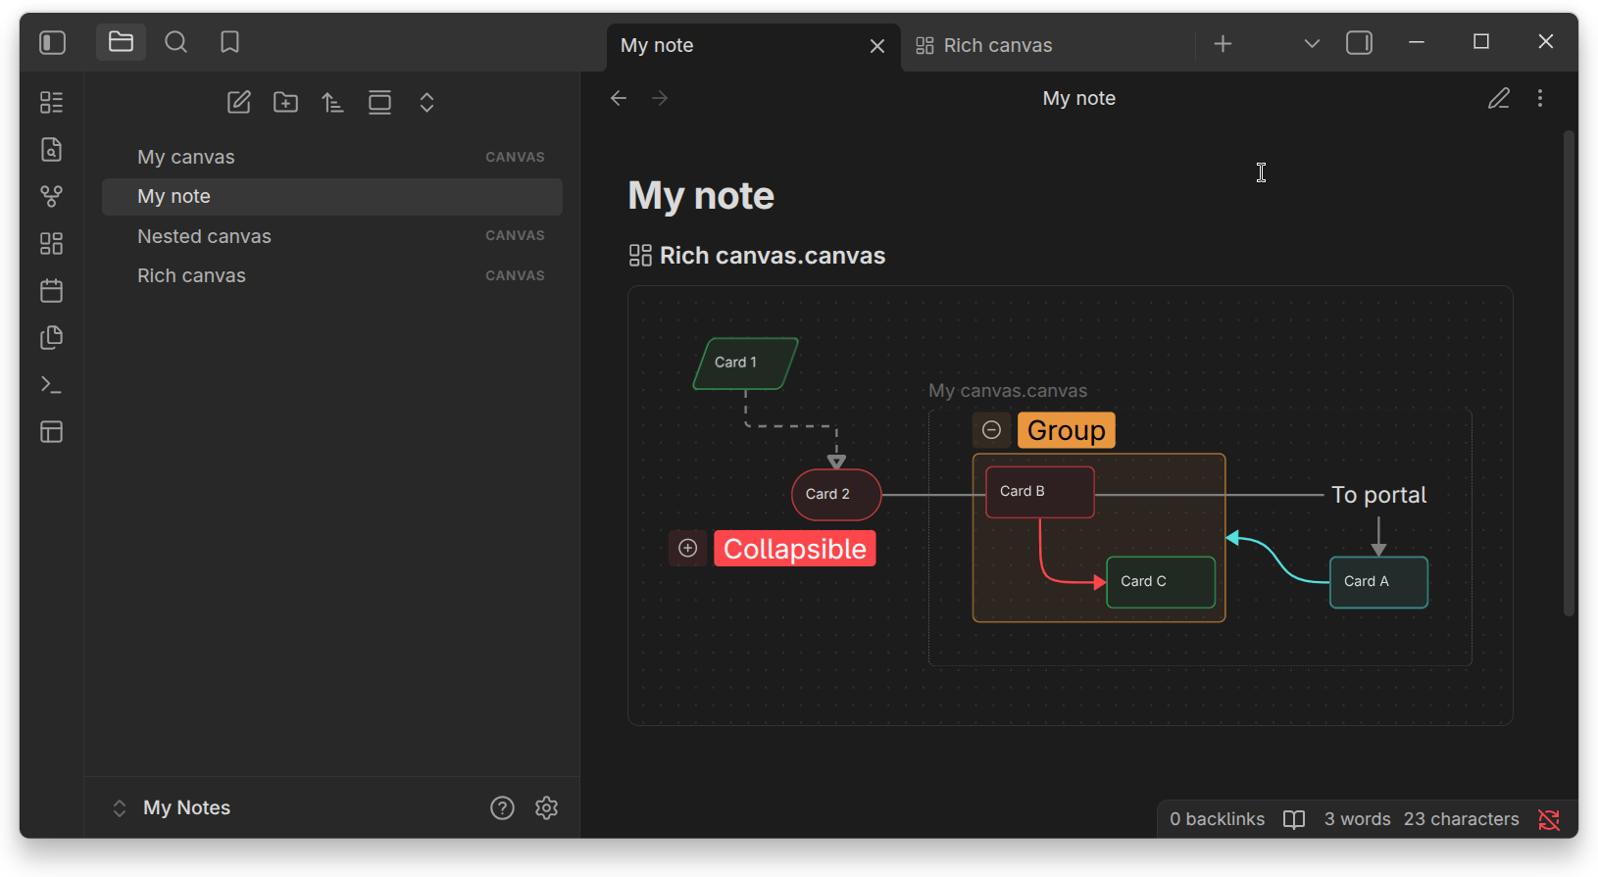Click the sync status icon
The width and height of the screenshot is (1598, 877).
point(1549,819)
